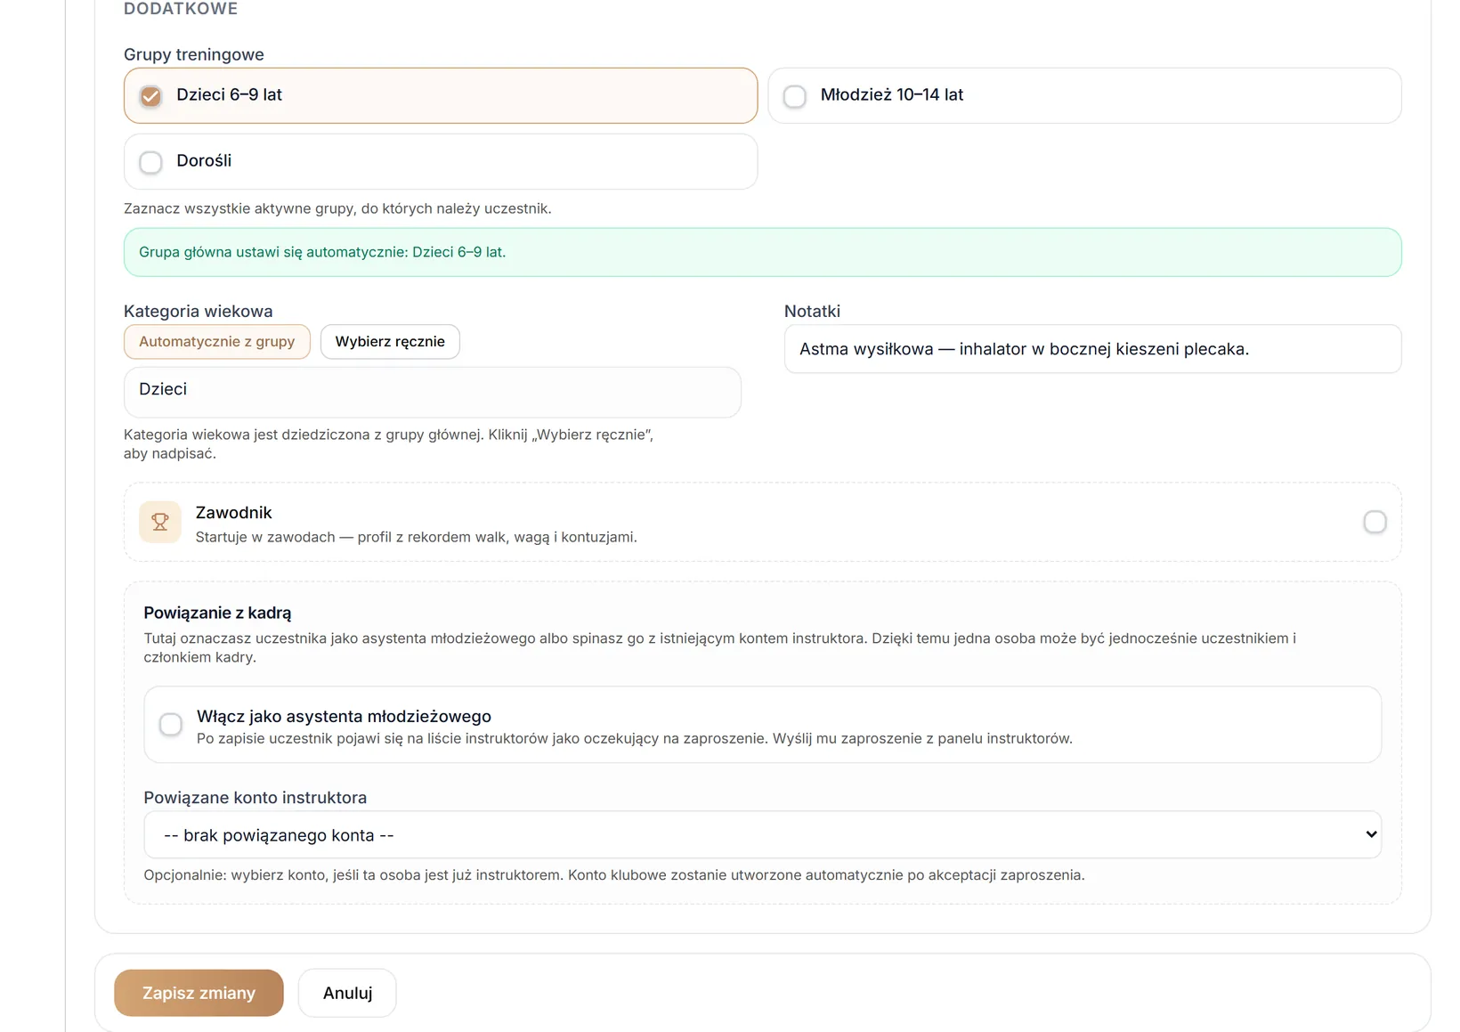Click the help text starting 'Opcjonalnie: wybierz konto'

pos(614,875)
